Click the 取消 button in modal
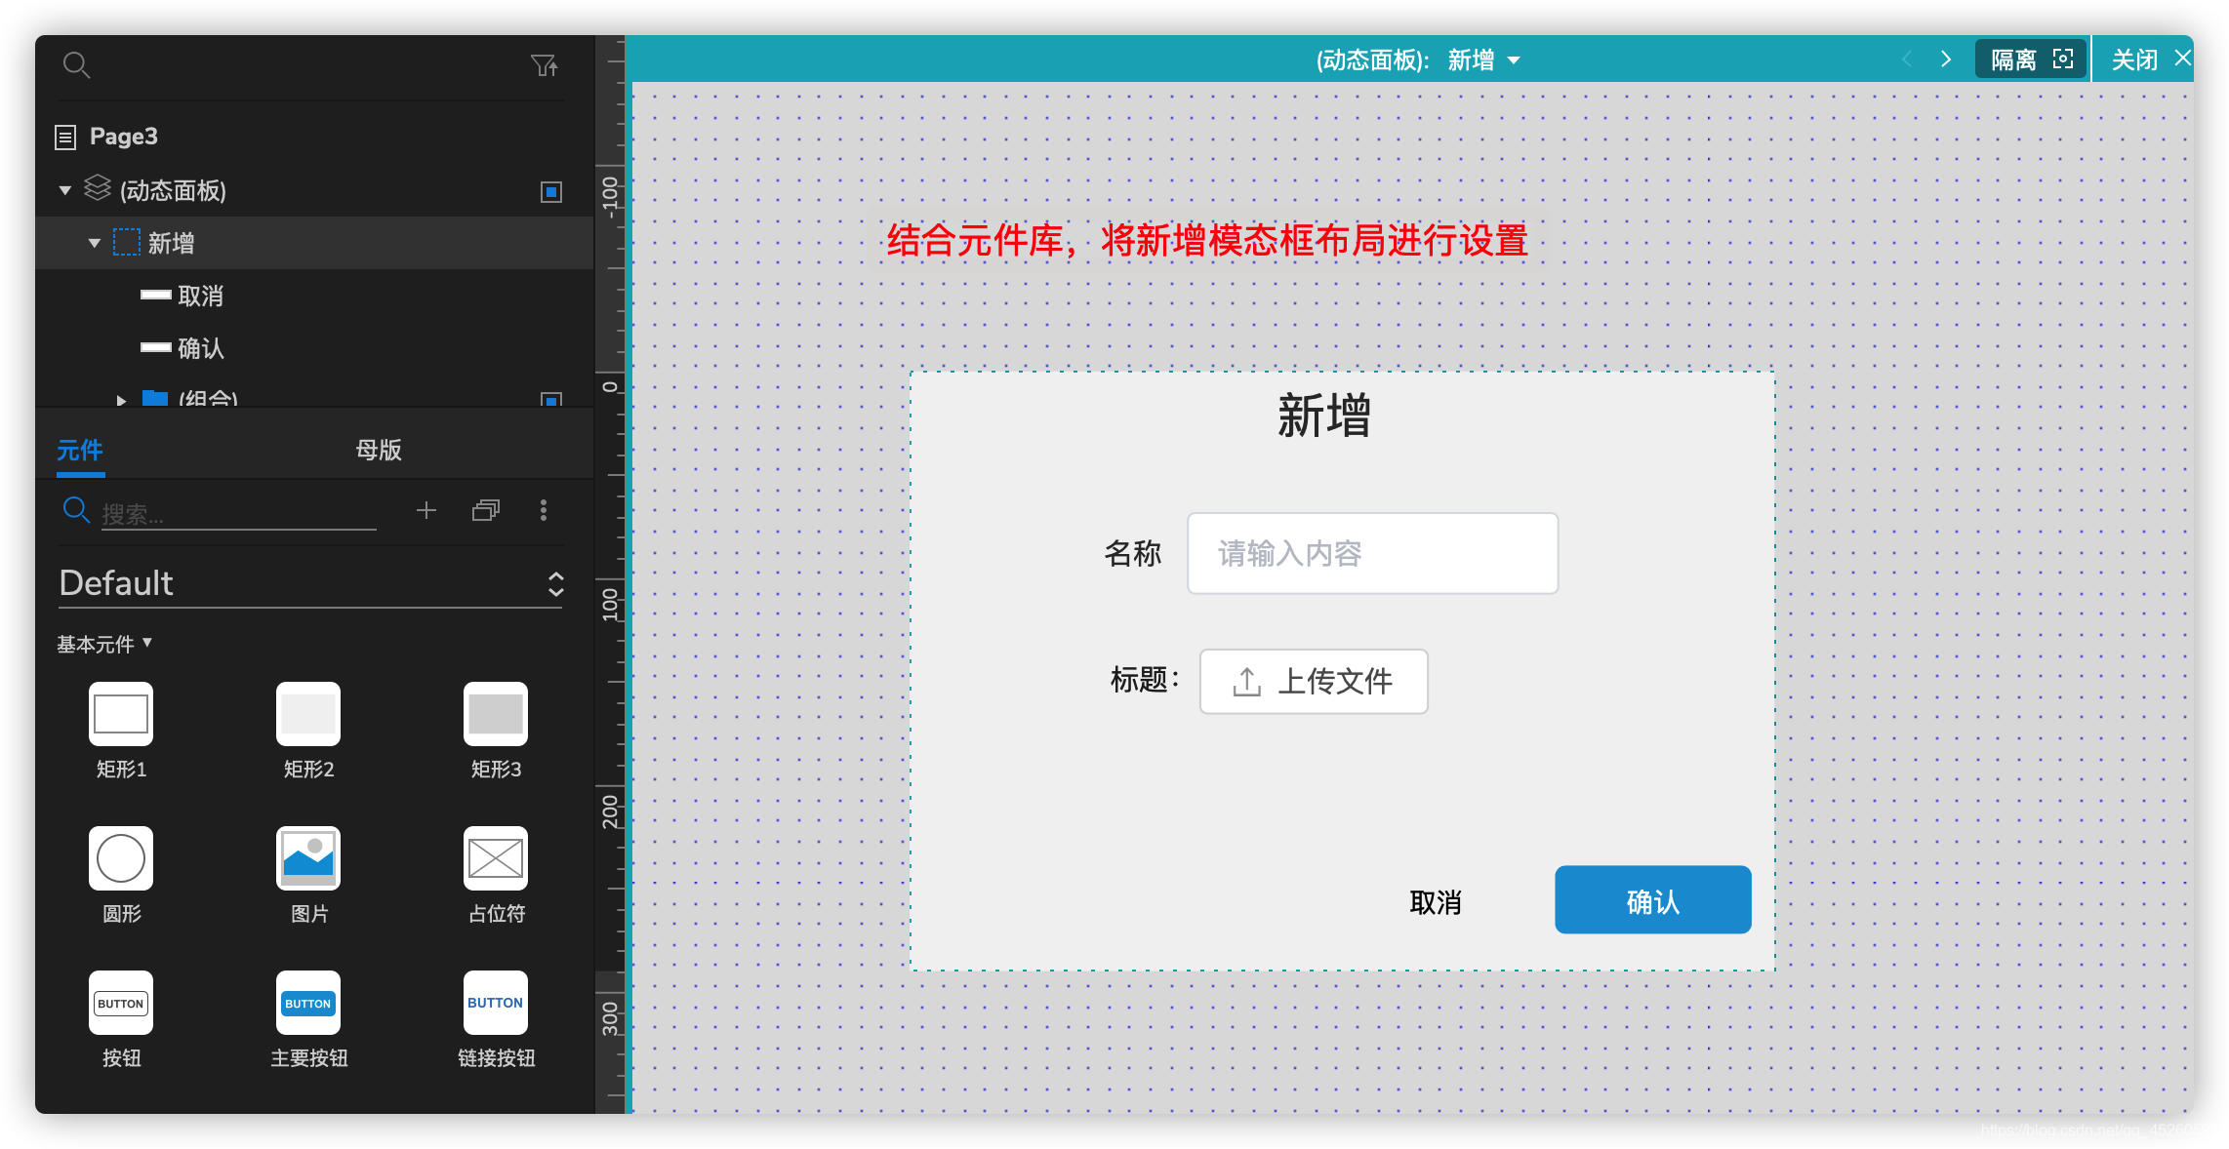 coord(1436,902)
